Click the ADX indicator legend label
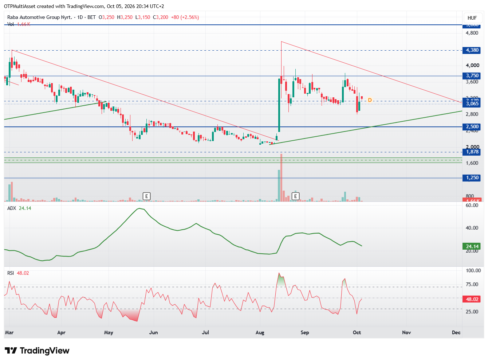This screenshot has width=488, height=363. pos(12,208)
